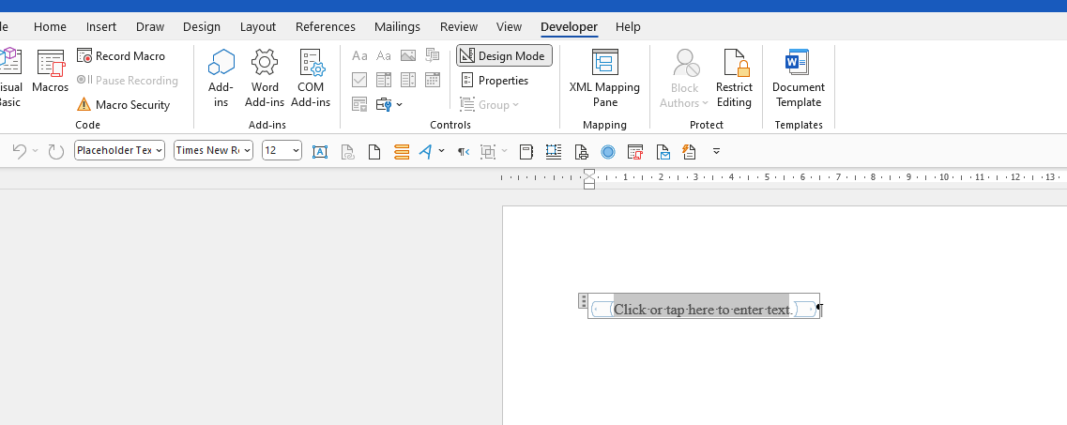
Task: Open the Add-ins store button
Action: 221,78
